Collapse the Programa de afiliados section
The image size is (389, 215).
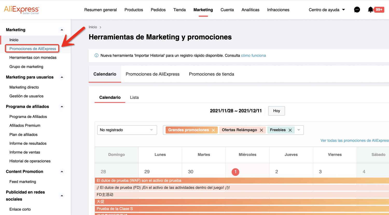tap(62, 107)
